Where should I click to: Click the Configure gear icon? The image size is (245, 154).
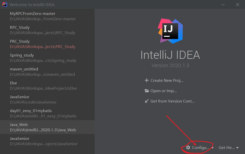[x=188, y=147]
